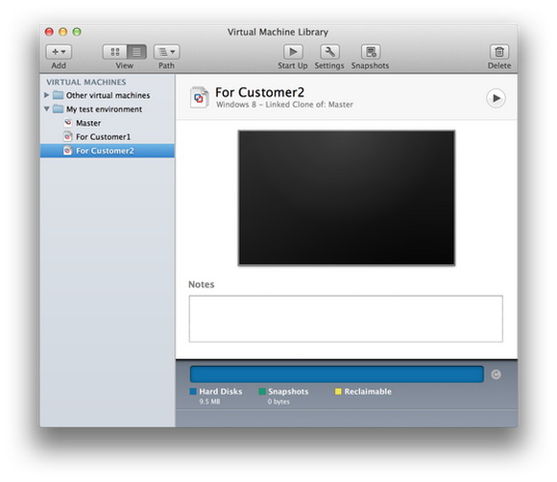Expand the Other virtual machines folder
557x482 pixels.
[x=46, y=95]
